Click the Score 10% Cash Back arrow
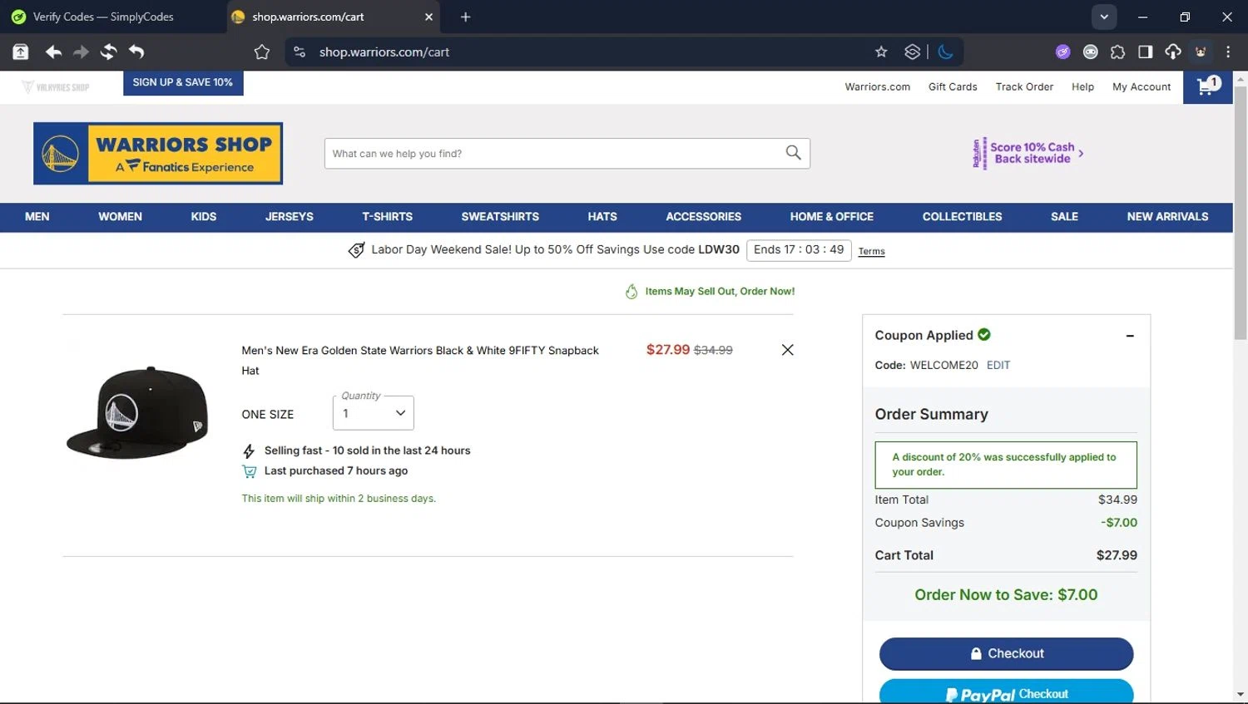This screenshot has width=1248, height=704. [x=1081, y=153]
